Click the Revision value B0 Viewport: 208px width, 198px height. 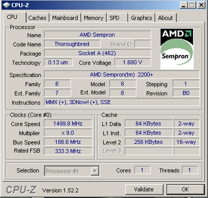186,93
